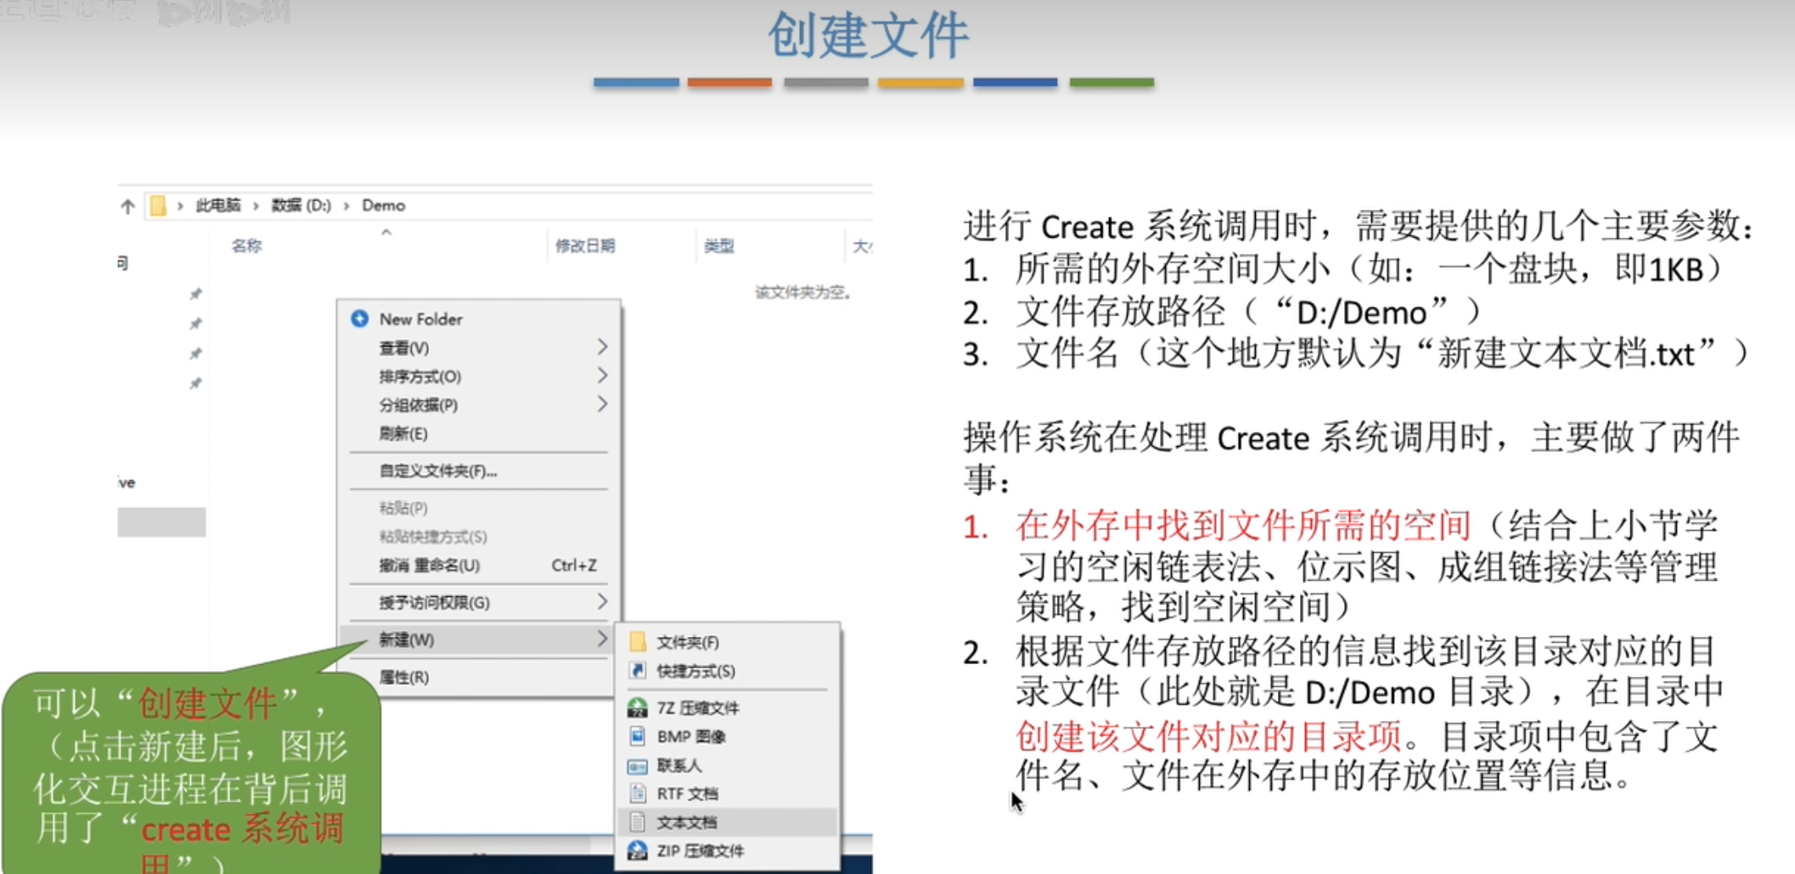Select 快捷方式(S) in the submenu

[x=695, y=671]
